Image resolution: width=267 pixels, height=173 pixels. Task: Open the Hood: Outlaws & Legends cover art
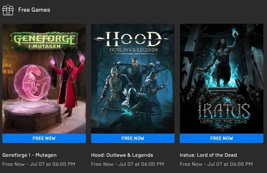pyautogui.click(x=133, y=79)
